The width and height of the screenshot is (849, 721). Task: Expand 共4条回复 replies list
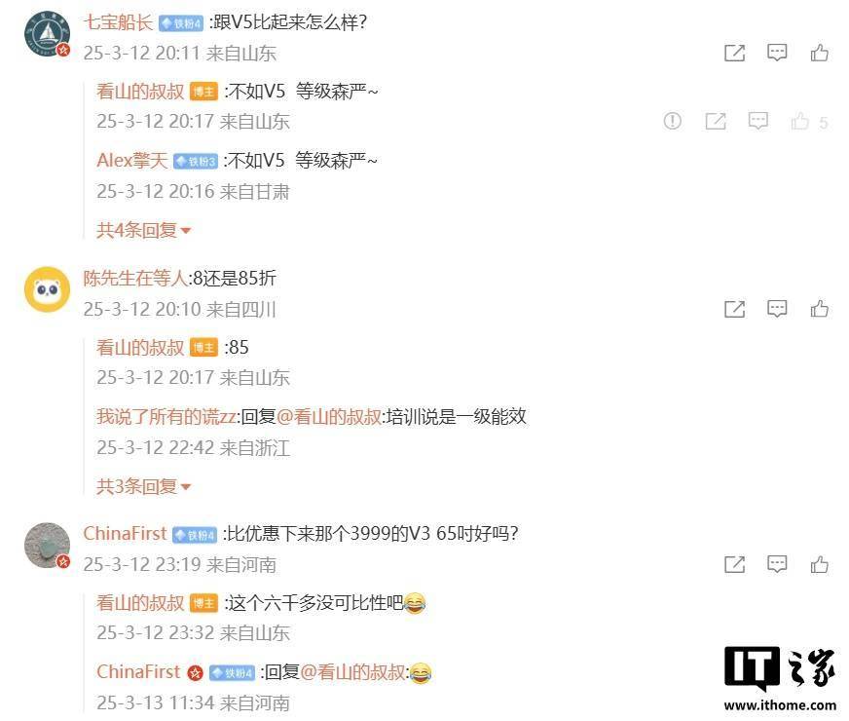[143, 230]
